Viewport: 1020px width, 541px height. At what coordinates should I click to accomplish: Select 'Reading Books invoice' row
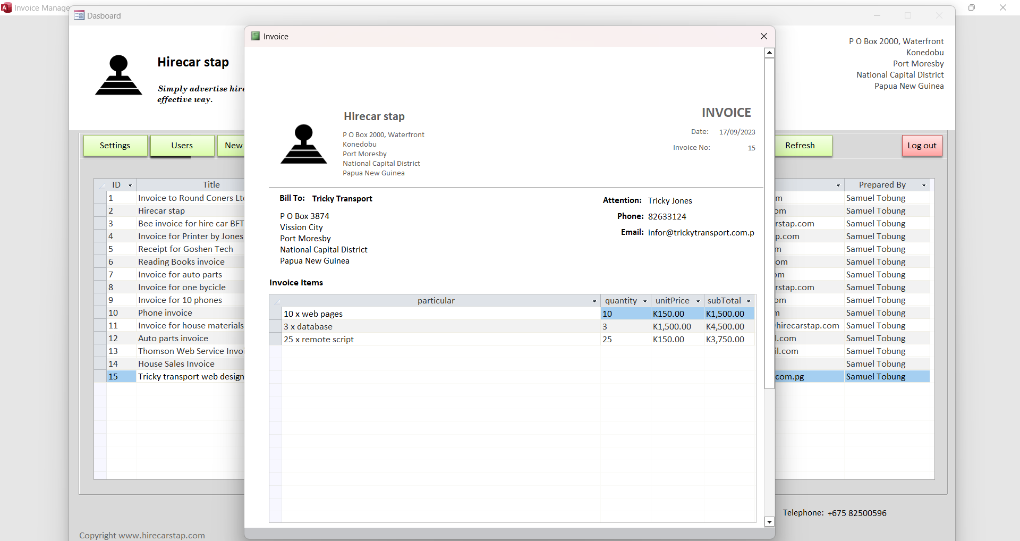[x=190, y=261]
